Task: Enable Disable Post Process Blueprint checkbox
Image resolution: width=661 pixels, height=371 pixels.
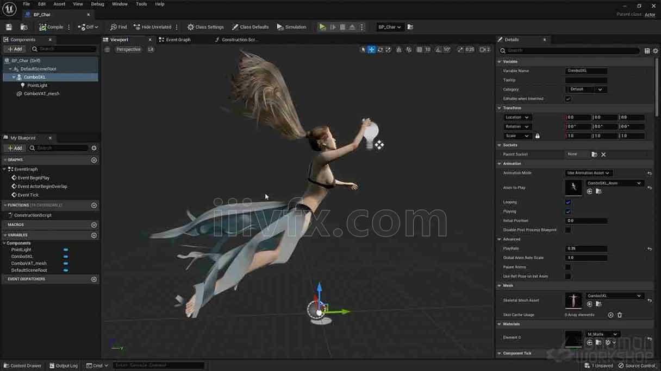Action: [568, 230]
